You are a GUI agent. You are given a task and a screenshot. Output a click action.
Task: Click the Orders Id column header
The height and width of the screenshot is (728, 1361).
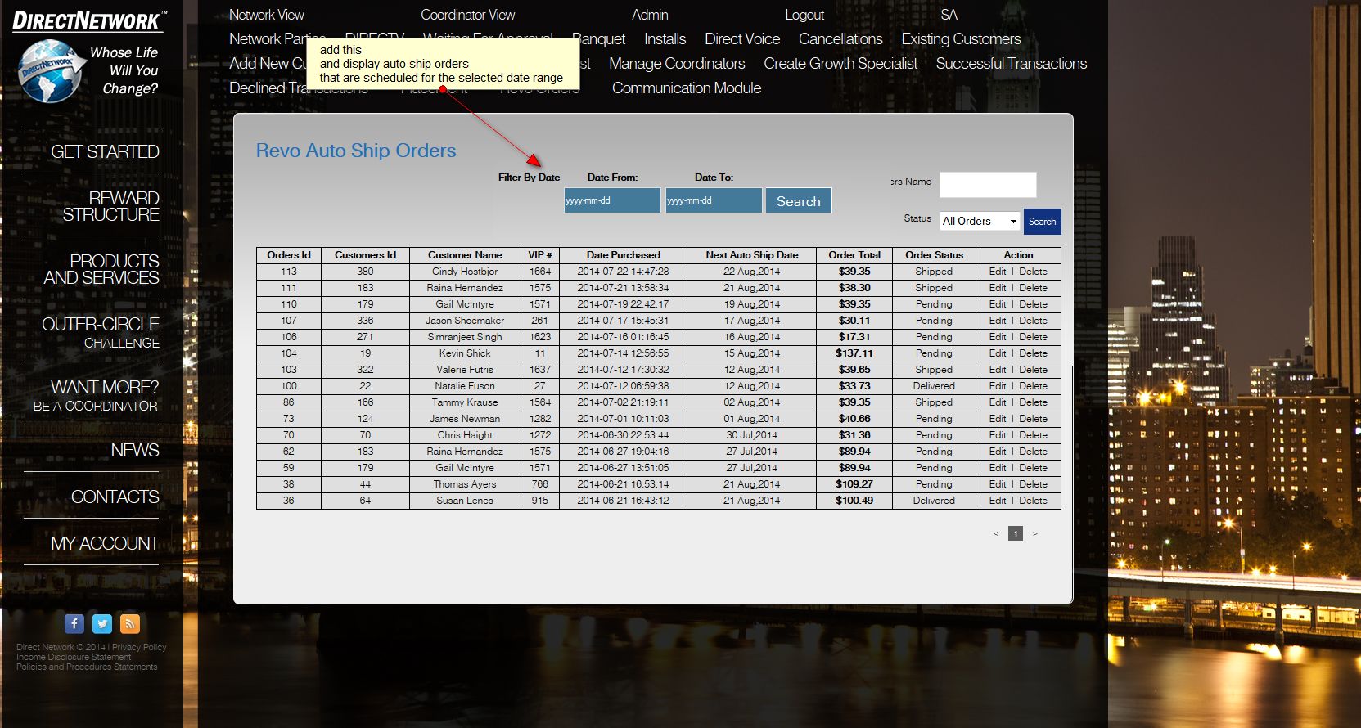289,255
